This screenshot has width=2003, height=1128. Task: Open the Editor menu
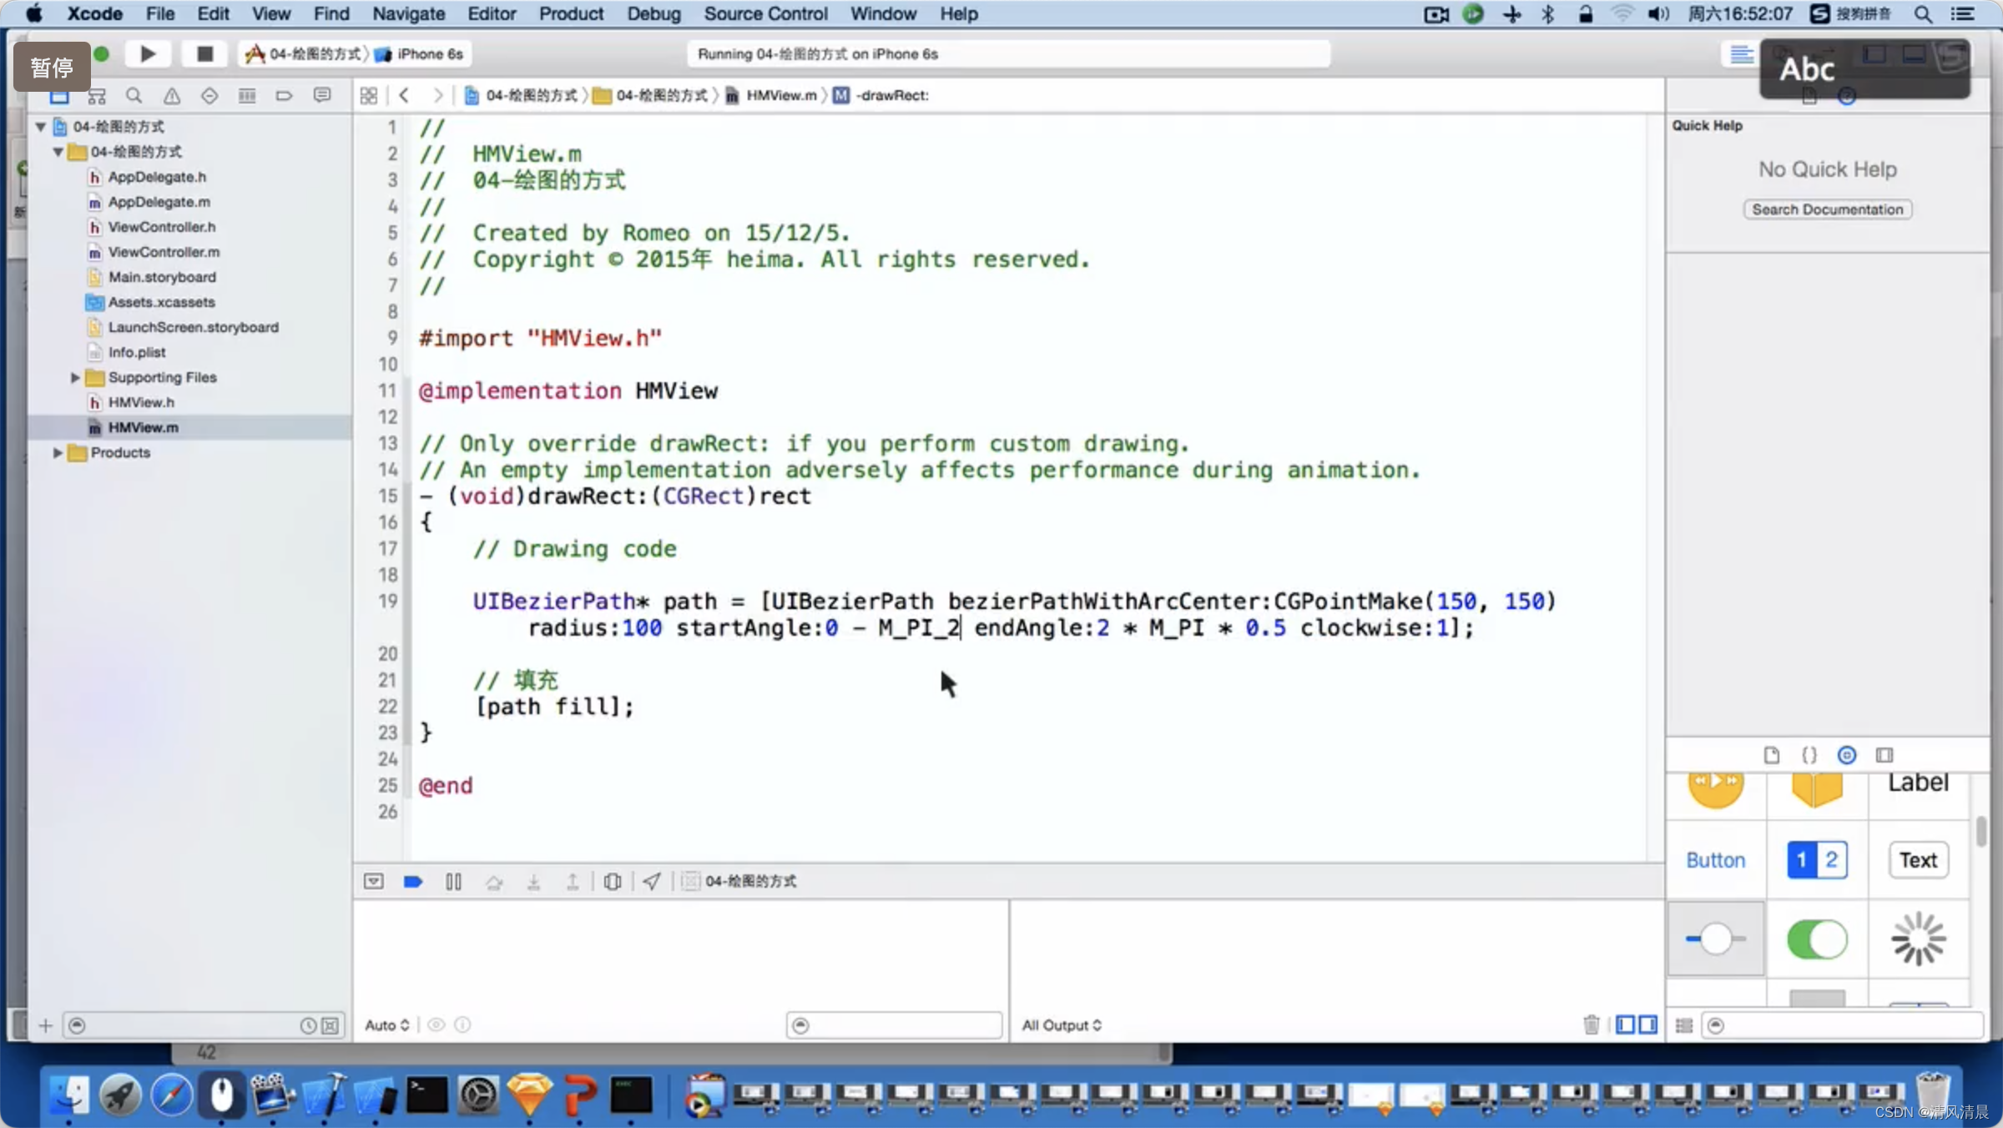pyautogui.click(x=492, y=14)
